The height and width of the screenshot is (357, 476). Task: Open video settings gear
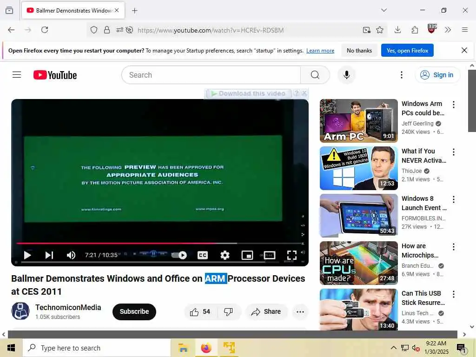tap(225, 255)
